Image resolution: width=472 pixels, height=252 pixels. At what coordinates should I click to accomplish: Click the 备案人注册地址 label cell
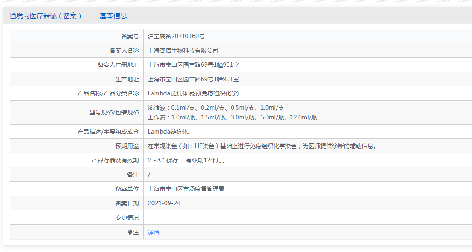tap(77, 65)
